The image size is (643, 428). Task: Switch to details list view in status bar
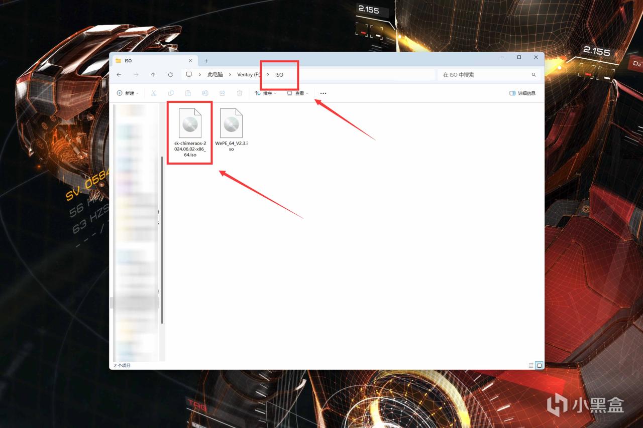531,366
